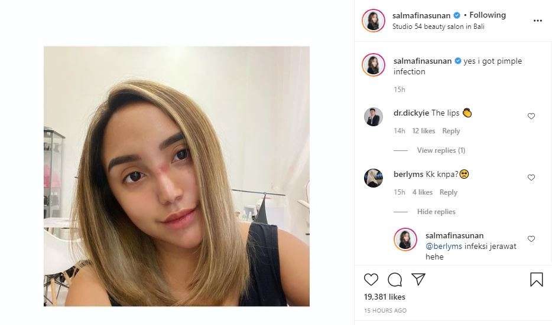The image size is (552, 325).
Task: Open the Following status button
Action: [488, 15]
